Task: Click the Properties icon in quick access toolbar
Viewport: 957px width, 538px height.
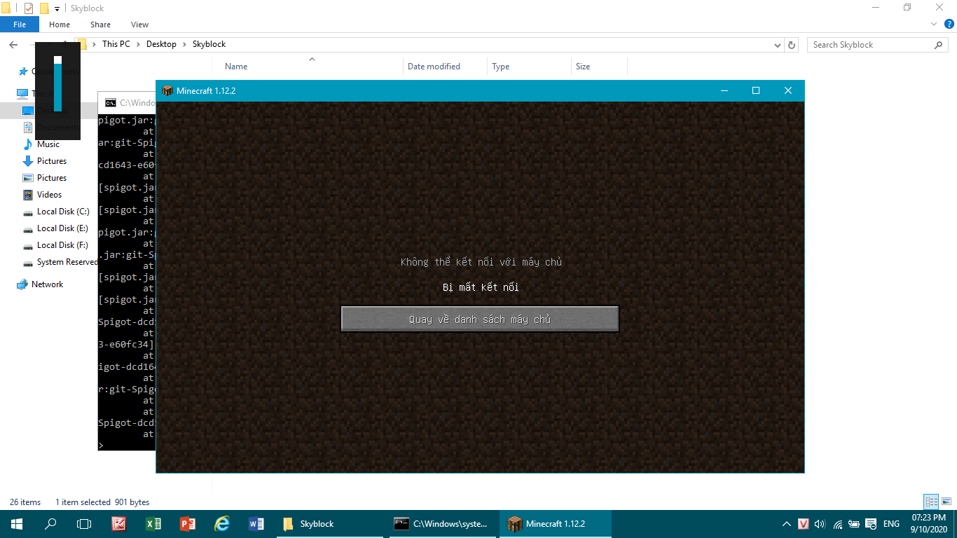Action: pyautogui.click(x=29, y=8)
